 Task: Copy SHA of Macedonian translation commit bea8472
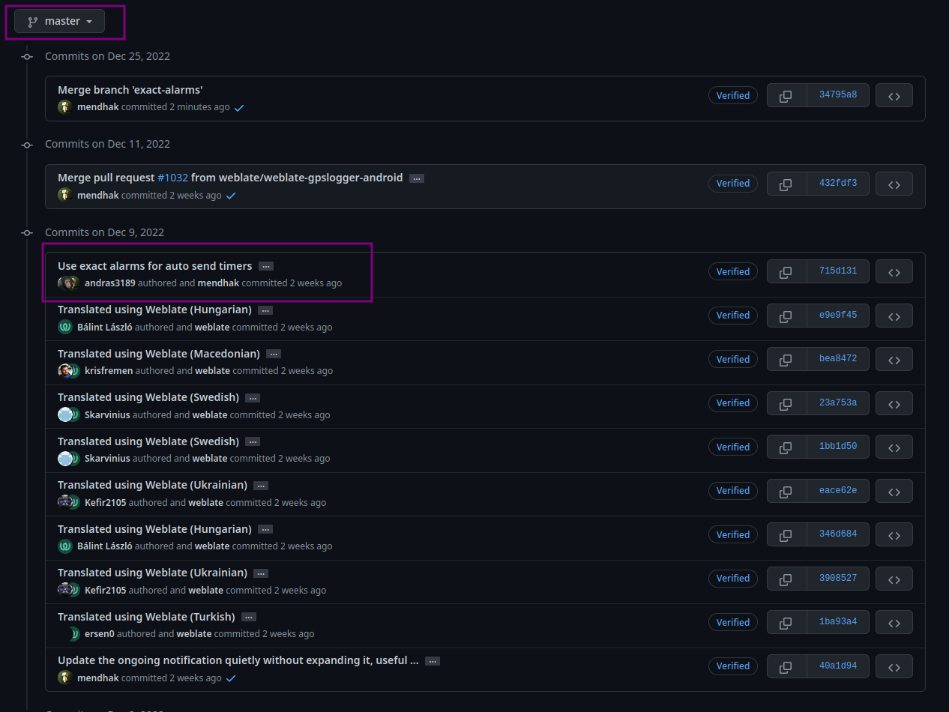tap(786, 359)
